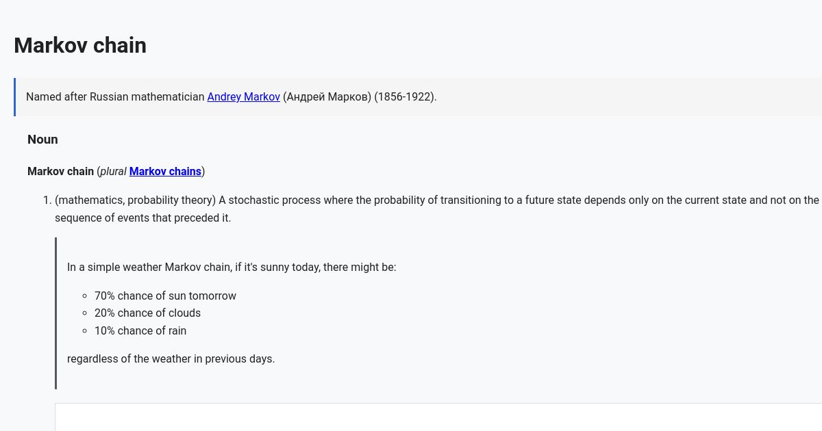Click the Cyrillic name 'Андрей Марков'

pyautogui.click(x=327, y=97)
